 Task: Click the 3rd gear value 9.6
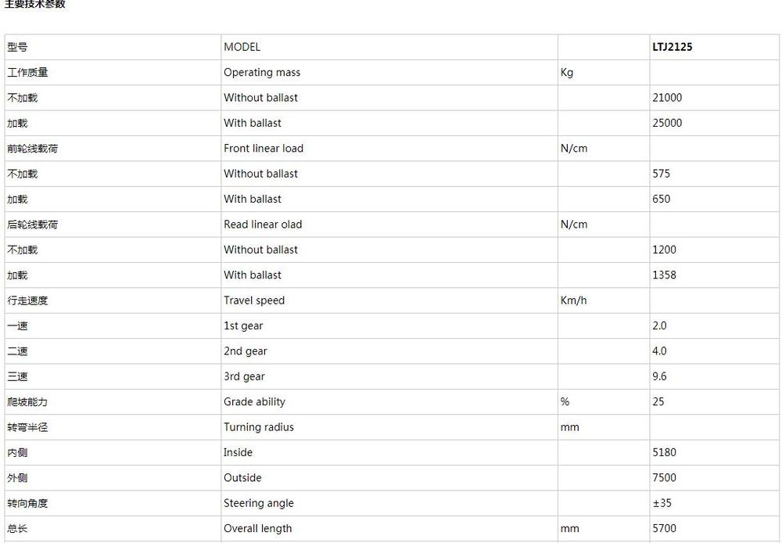[659, 376]
